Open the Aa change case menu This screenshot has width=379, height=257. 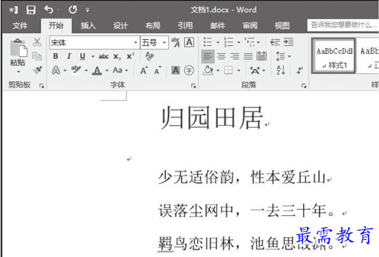tap(120, 70)
